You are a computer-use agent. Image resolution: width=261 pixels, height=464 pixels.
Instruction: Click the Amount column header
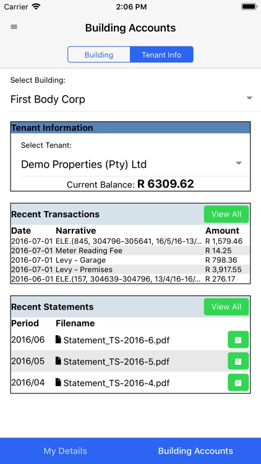pyautogui.click(x=222, y=231)
